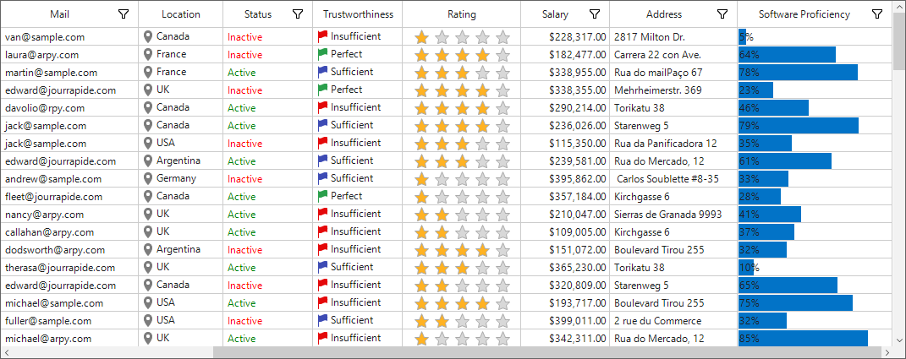Screen dimensions: 906x359
Task: Click the fifth star in laura@arpy.com row
Action: pyautogui.click(x=503, y=56)
